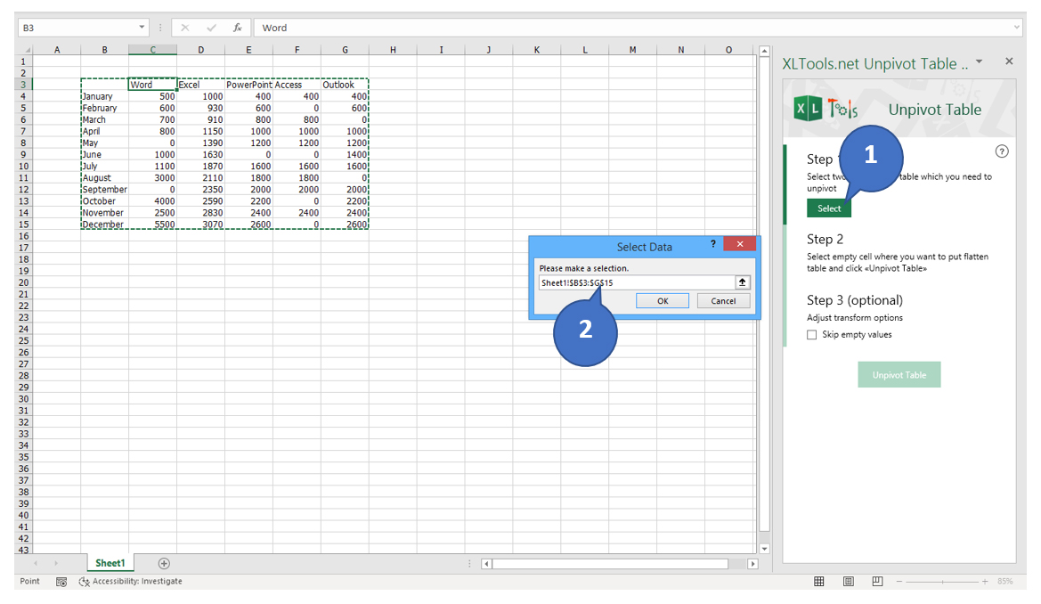Select row 20 header
The image size is (1041, 604).
point(24,282)
